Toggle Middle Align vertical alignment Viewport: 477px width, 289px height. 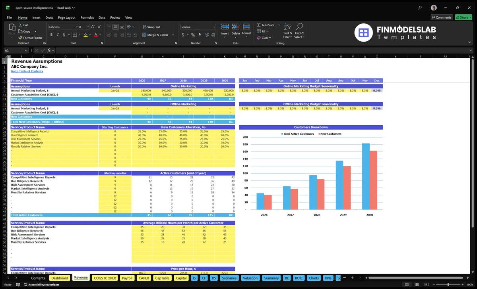tap(115, 27)
